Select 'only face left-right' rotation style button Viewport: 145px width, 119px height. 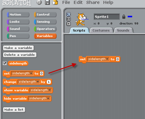pos(69,19)
